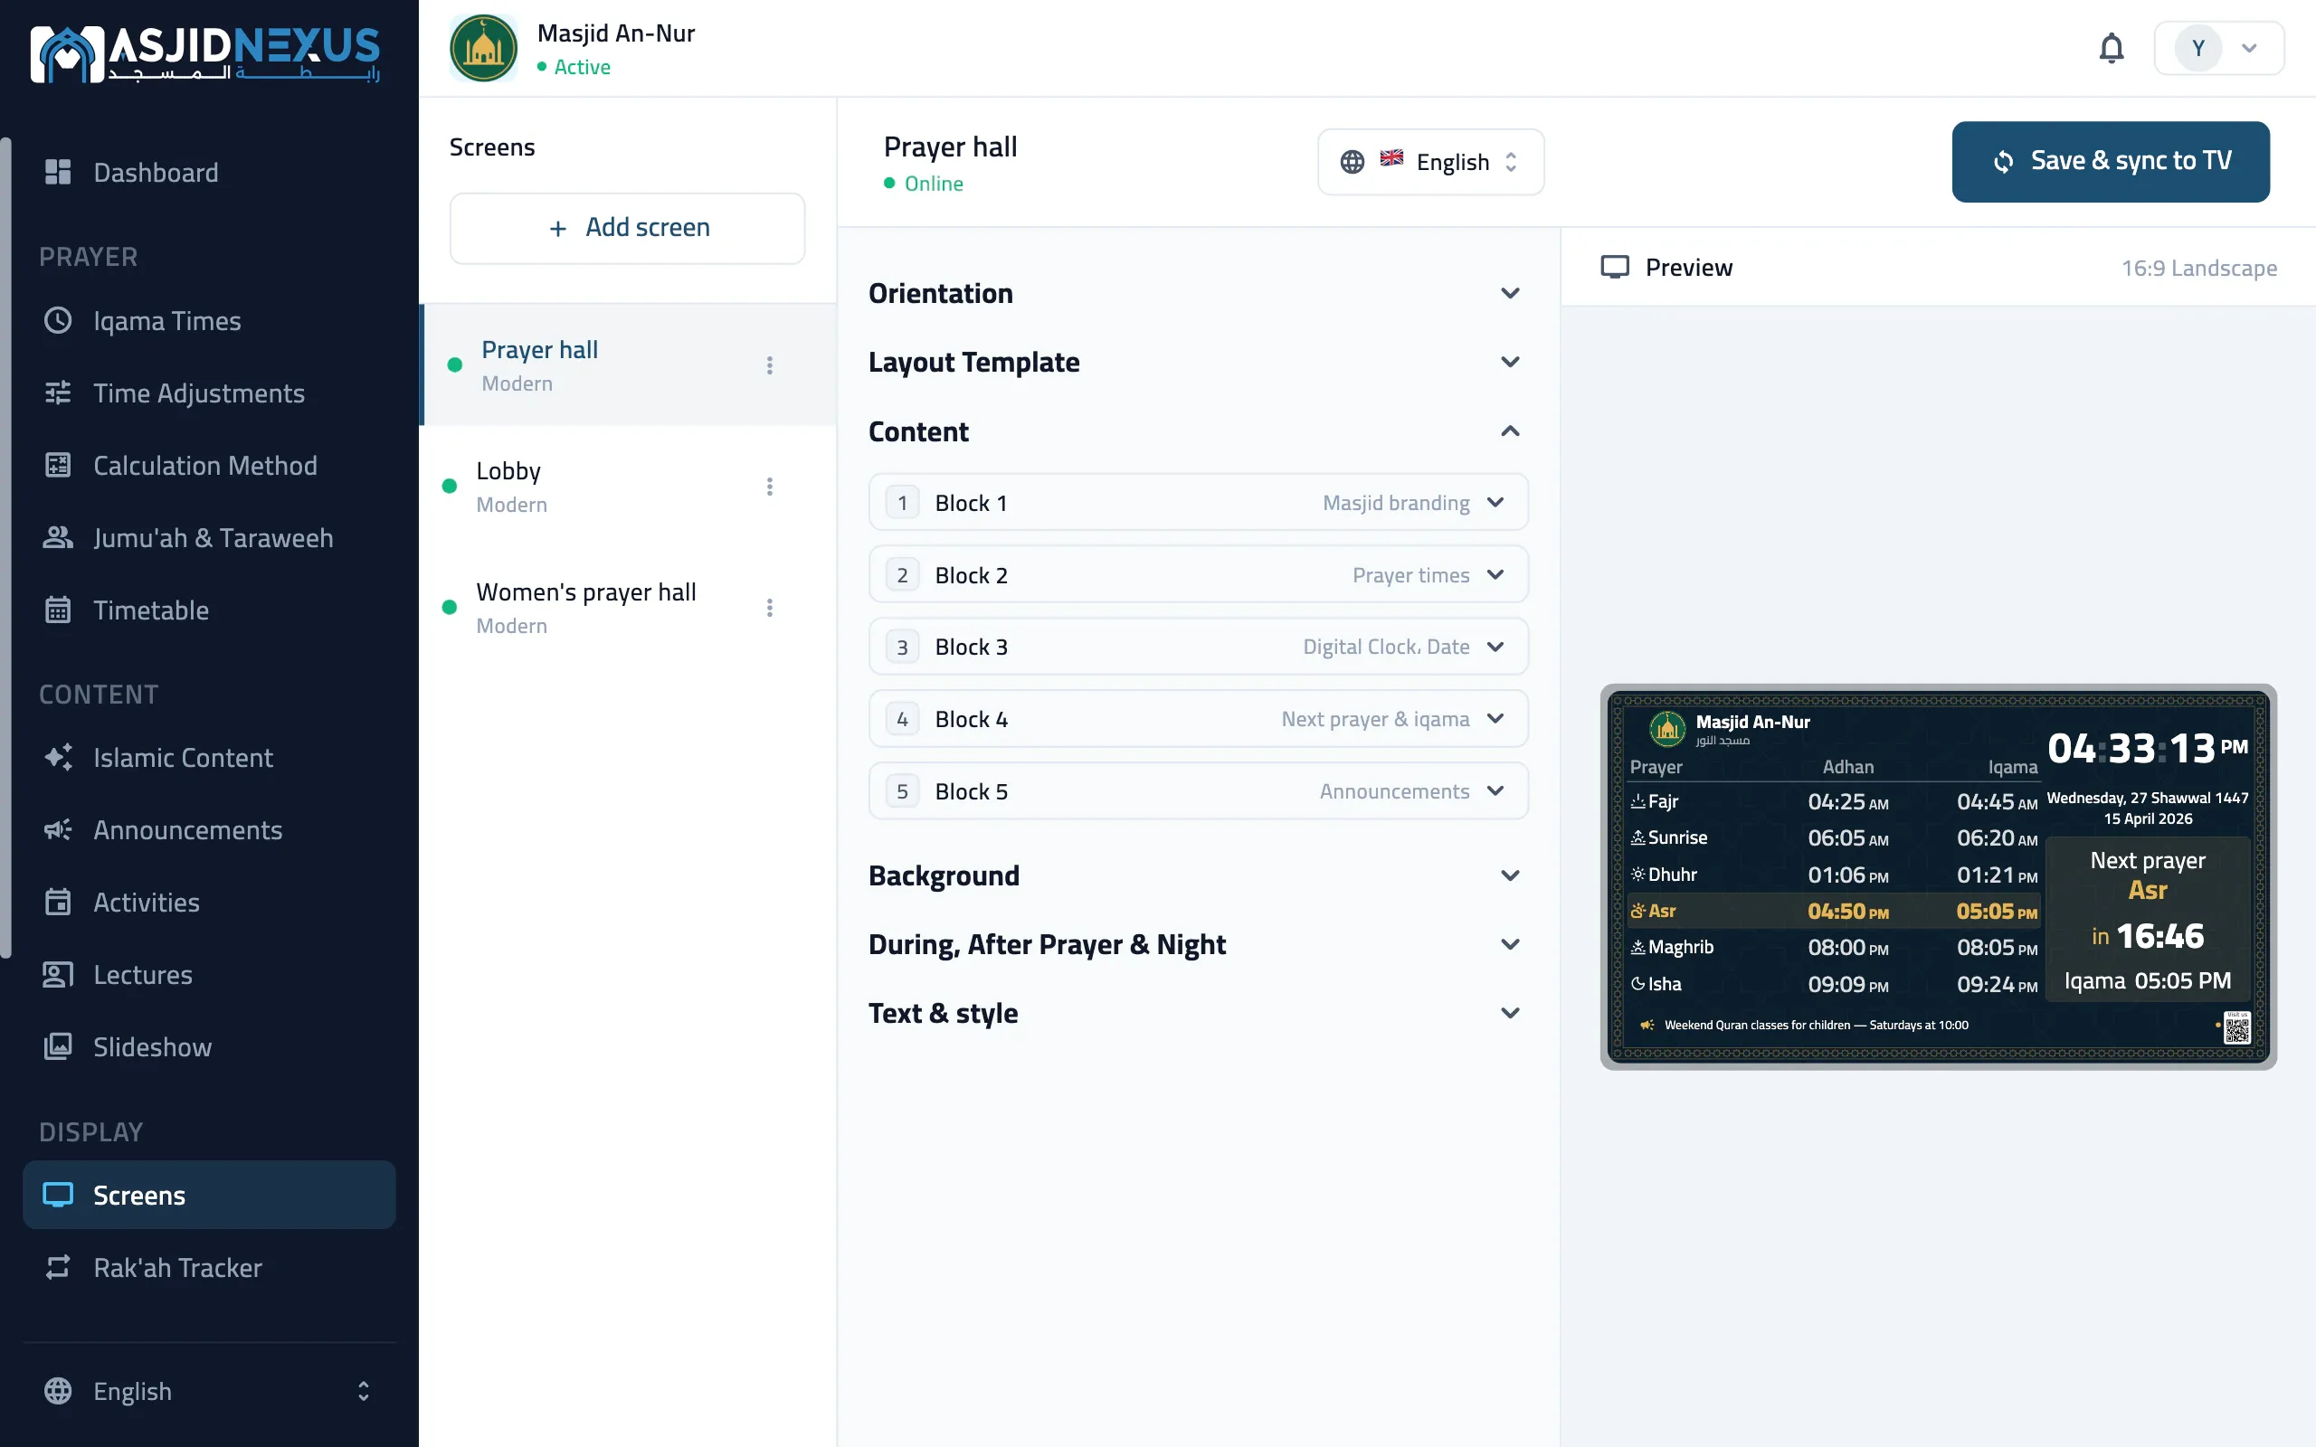2316x1447 pixels.
Task: Expand the Background section
Action: click(1197, 875)
